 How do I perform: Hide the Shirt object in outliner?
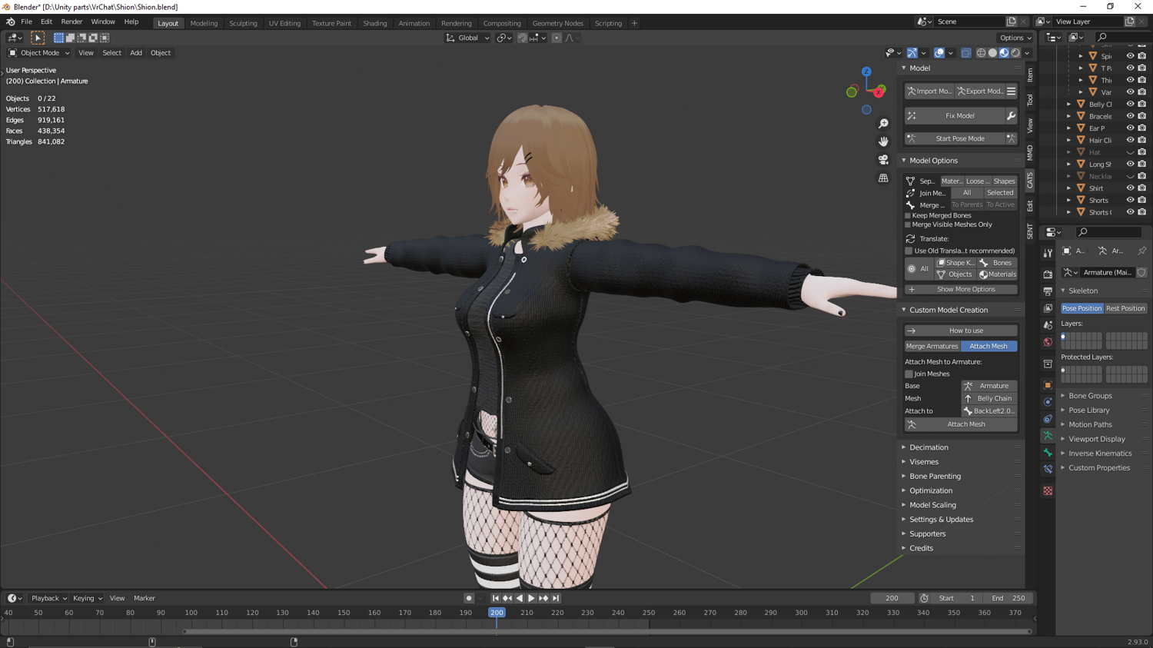click(x=1130, y=188)
